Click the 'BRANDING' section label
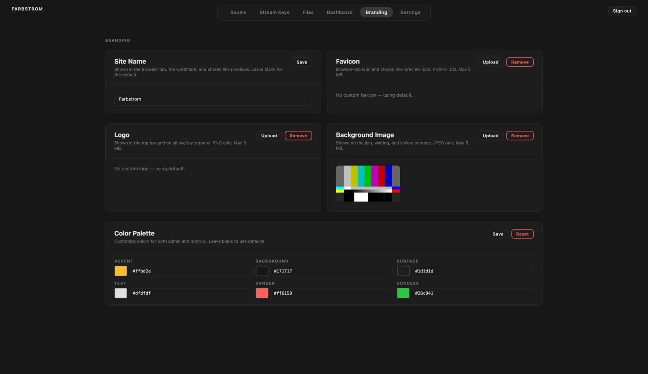The height and width of the screenshot is (374, 648). pos(117,40)
